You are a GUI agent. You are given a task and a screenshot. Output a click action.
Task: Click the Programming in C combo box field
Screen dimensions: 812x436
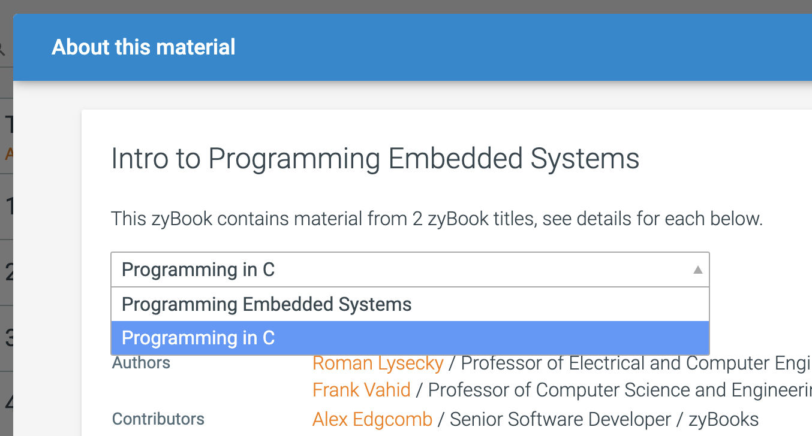[x=410, y=270]
